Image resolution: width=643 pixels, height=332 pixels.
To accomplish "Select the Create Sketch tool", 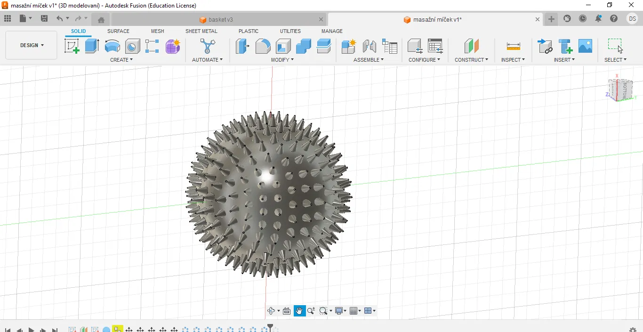I will pos(72,46).
